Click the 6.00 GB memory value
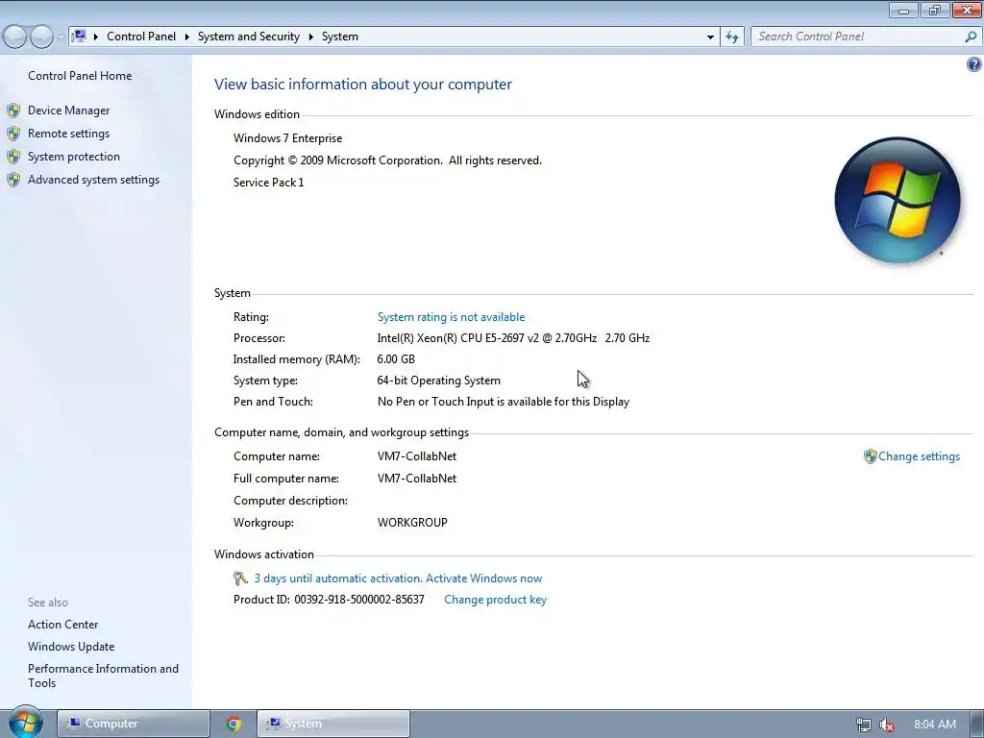Image resolution: width=984 pixels, height=738 pixels. pos(395,359)
